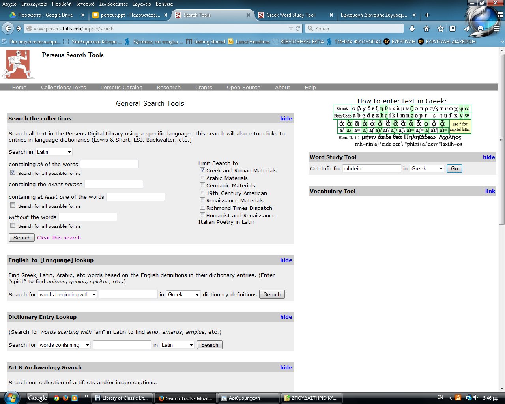Toggle 'at least one' possible forms checkbox
Viewport: 505px width, 404px height.
13,205
